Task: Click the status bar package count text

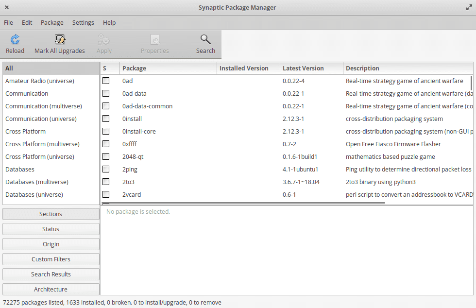Action: point(112,303)
